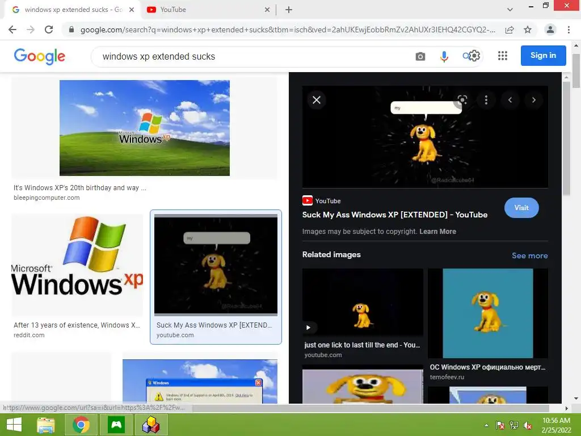Click the Google logo
This screenshot has width=581, height=436.
[x=40, y=56]
